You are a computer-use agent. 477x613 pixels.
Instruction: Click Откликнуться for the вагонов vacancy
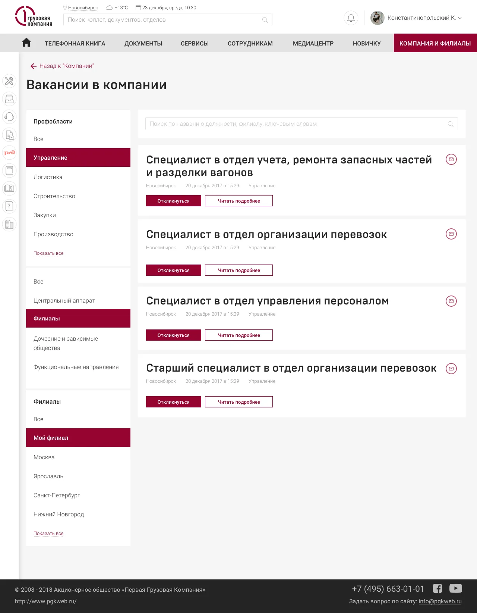point(174,201)
